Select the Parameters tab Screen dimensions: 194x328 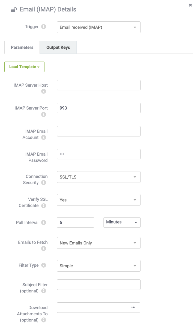(x=22, y=47)
